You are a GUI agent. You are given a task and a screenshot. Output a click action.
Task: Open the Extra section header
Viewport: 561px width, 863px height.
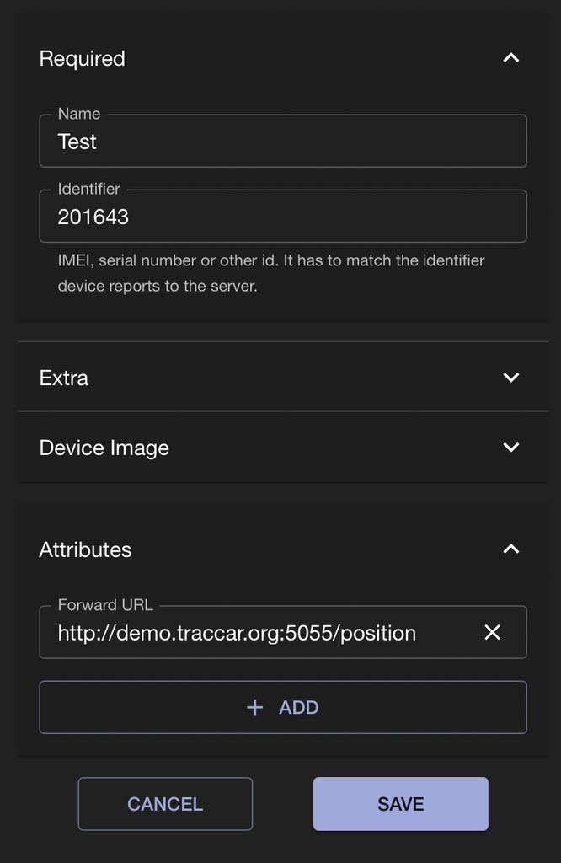pos(64,378)
